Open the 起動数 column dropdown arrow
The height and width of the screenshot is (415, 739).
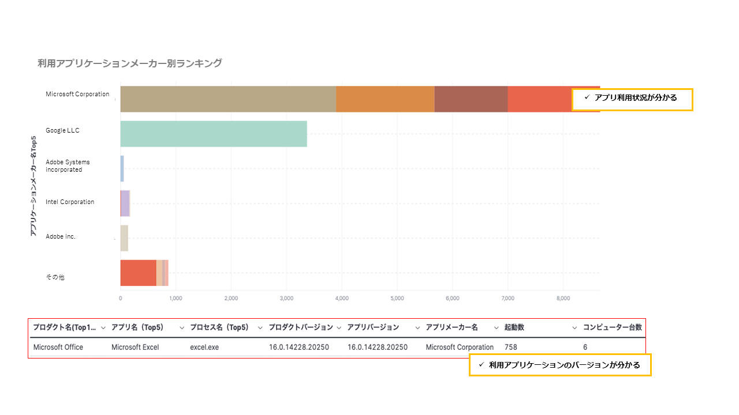tap(574, 327)
